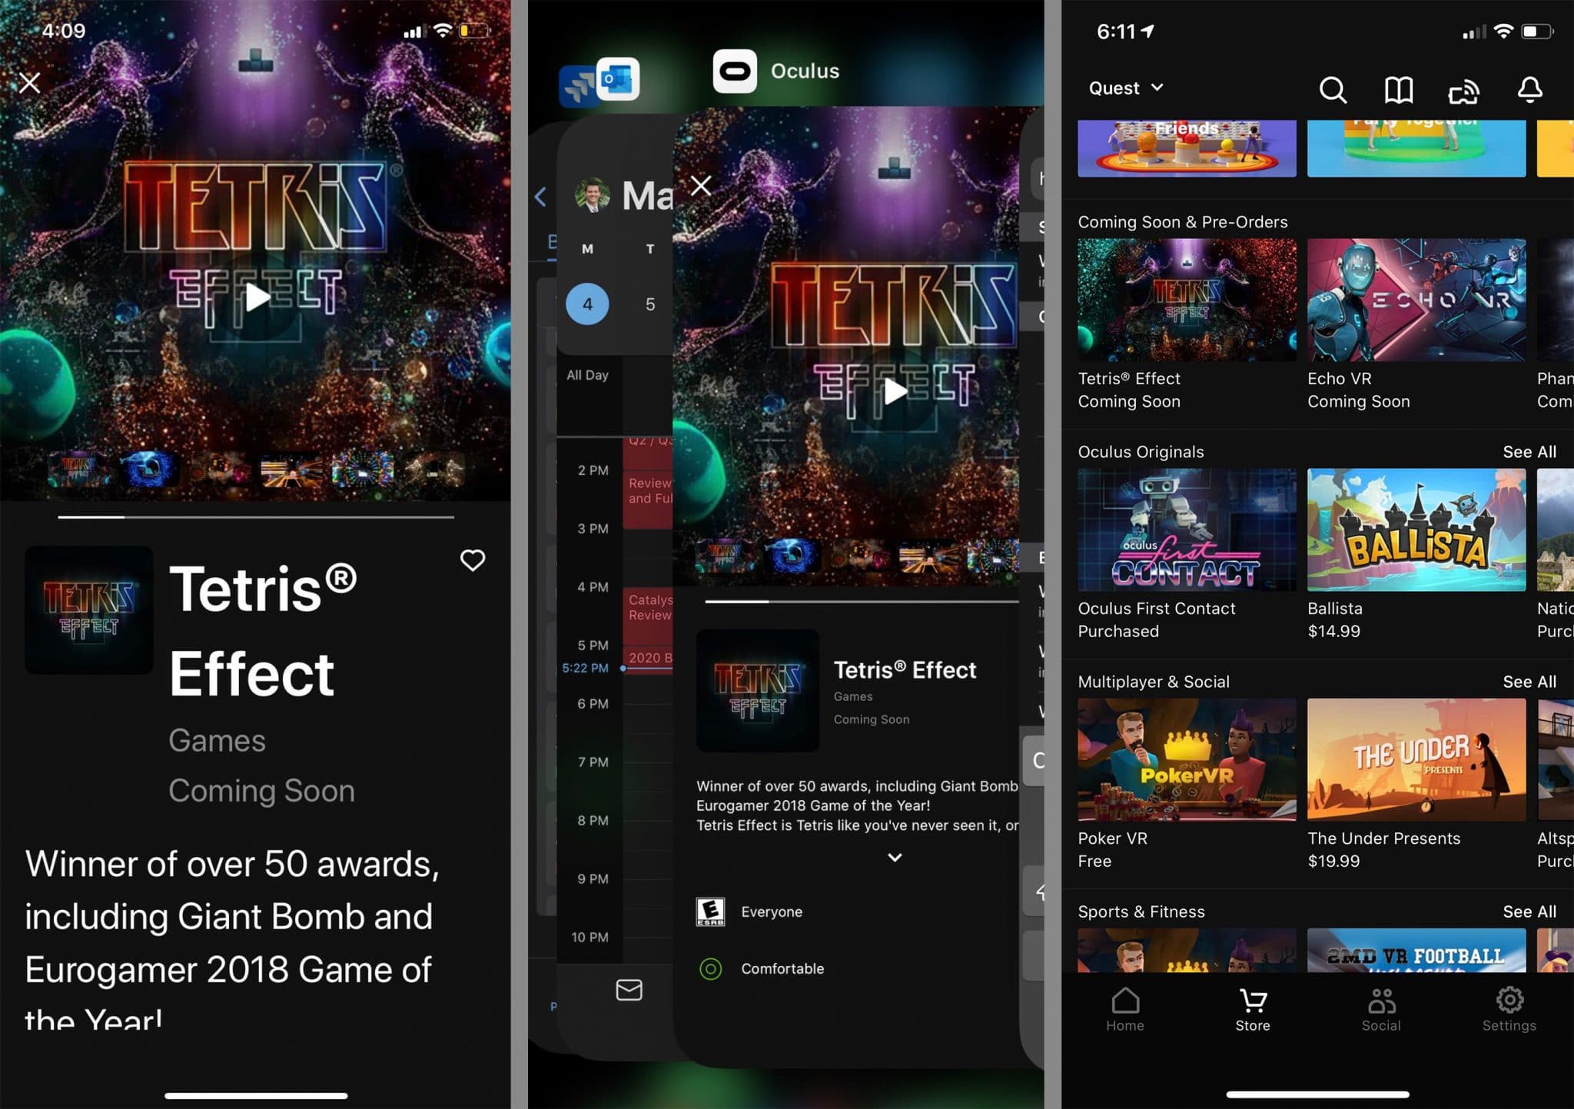Click See All for Oculus Originals
The width and height of the screenshot is (1574, 1109).
1529,452
